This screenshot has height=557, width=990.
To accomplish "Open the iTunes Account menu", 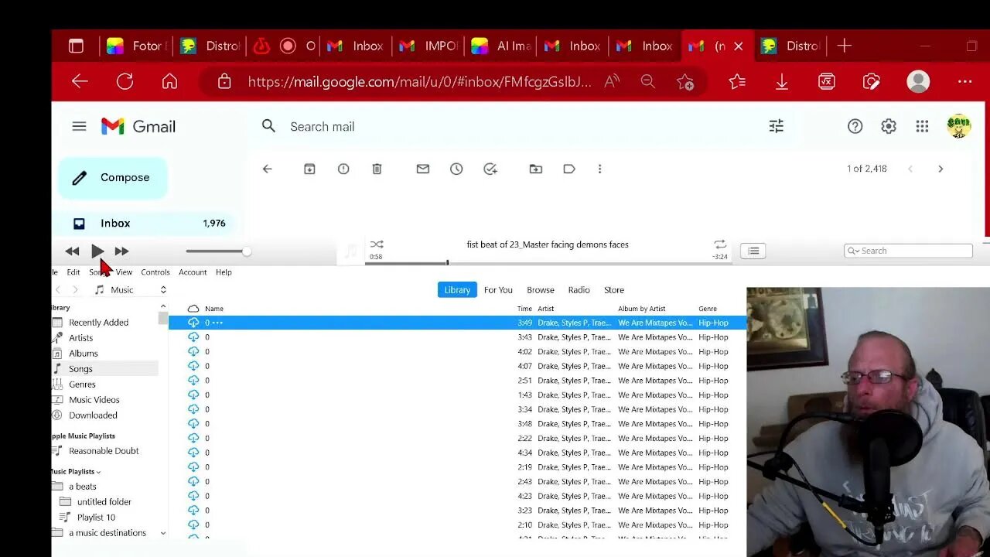I will pyautogui.click(x=193, y=272).
